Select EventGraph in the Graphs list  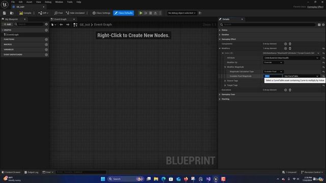[13, 35]
